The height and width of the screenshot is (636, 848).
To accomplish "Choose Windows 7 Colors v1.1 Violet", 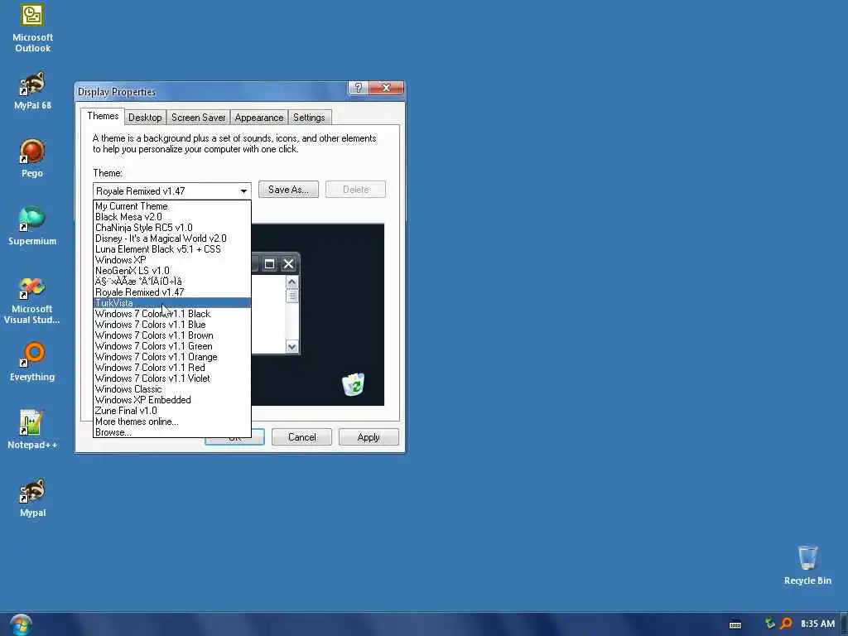I will (x=172, y=378).
